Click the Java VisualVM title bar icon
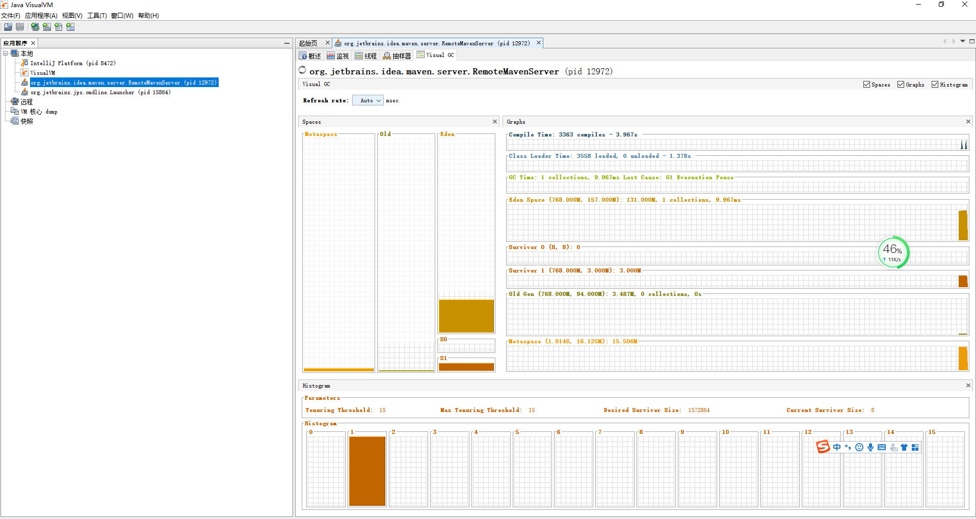976x519 pixels. [5, 5]
